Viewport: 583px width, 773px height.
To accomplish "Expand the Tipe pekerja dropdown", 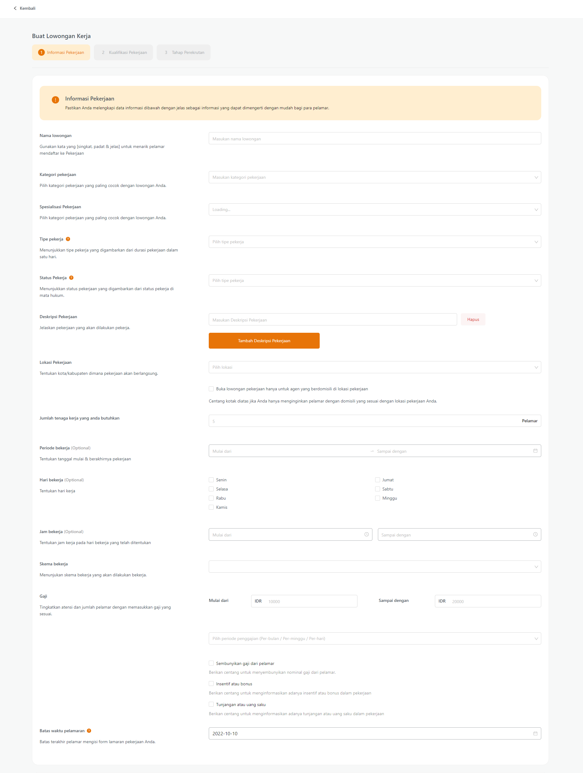I will tap(375, 242).
